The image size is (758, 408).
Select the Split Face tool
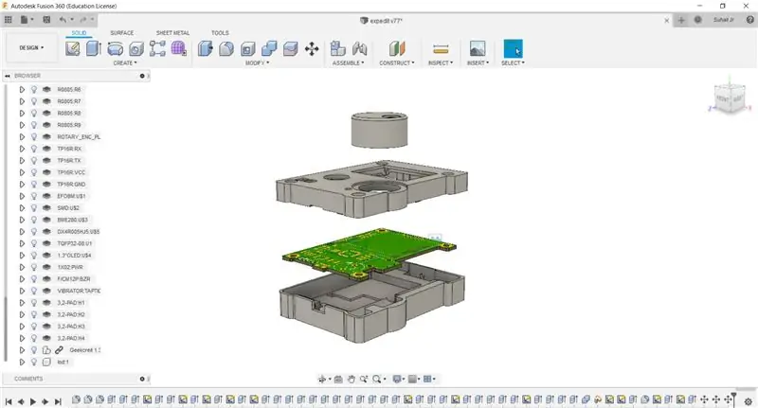pyautogui.click(x=290, y=48)
